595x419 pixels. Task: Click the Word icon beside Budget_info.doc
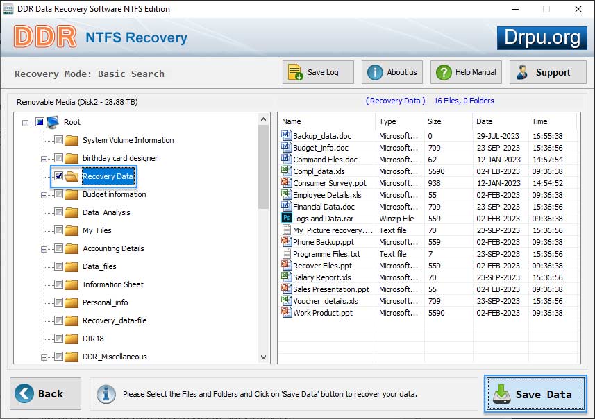pos(286,147)
